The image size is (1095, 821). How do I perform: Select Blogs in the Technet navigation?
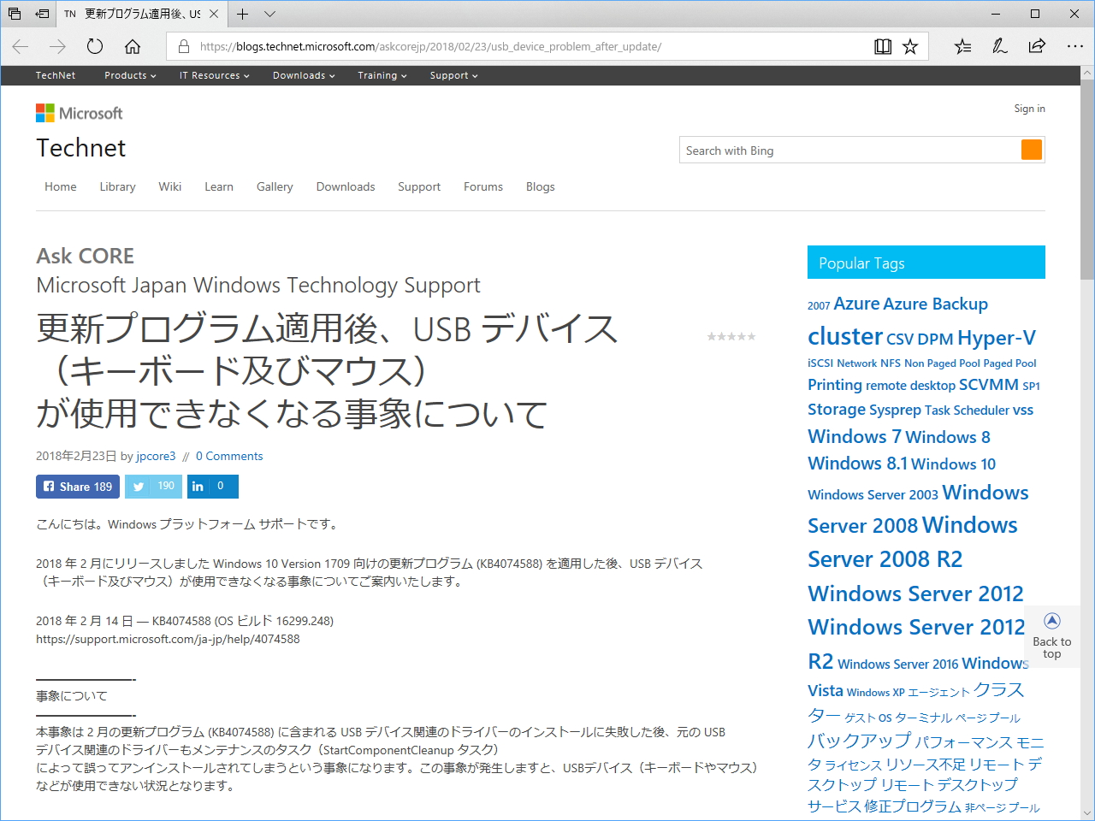pyautogui.click(x=540, y=186)
